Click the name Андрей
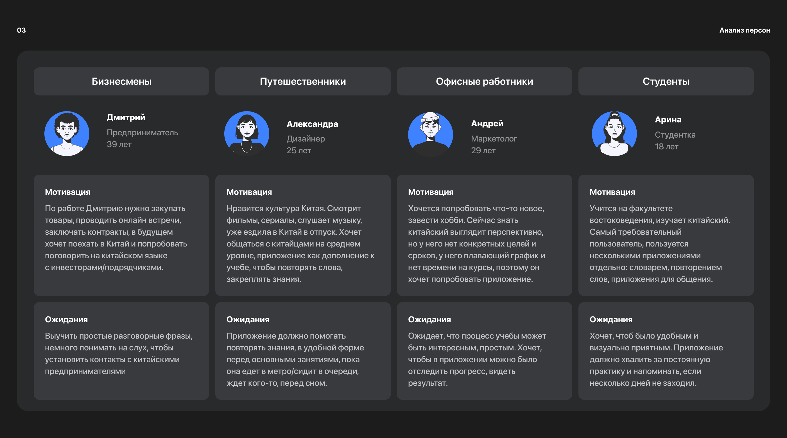This screenshot has height=438, width=787. pos(487,123)
